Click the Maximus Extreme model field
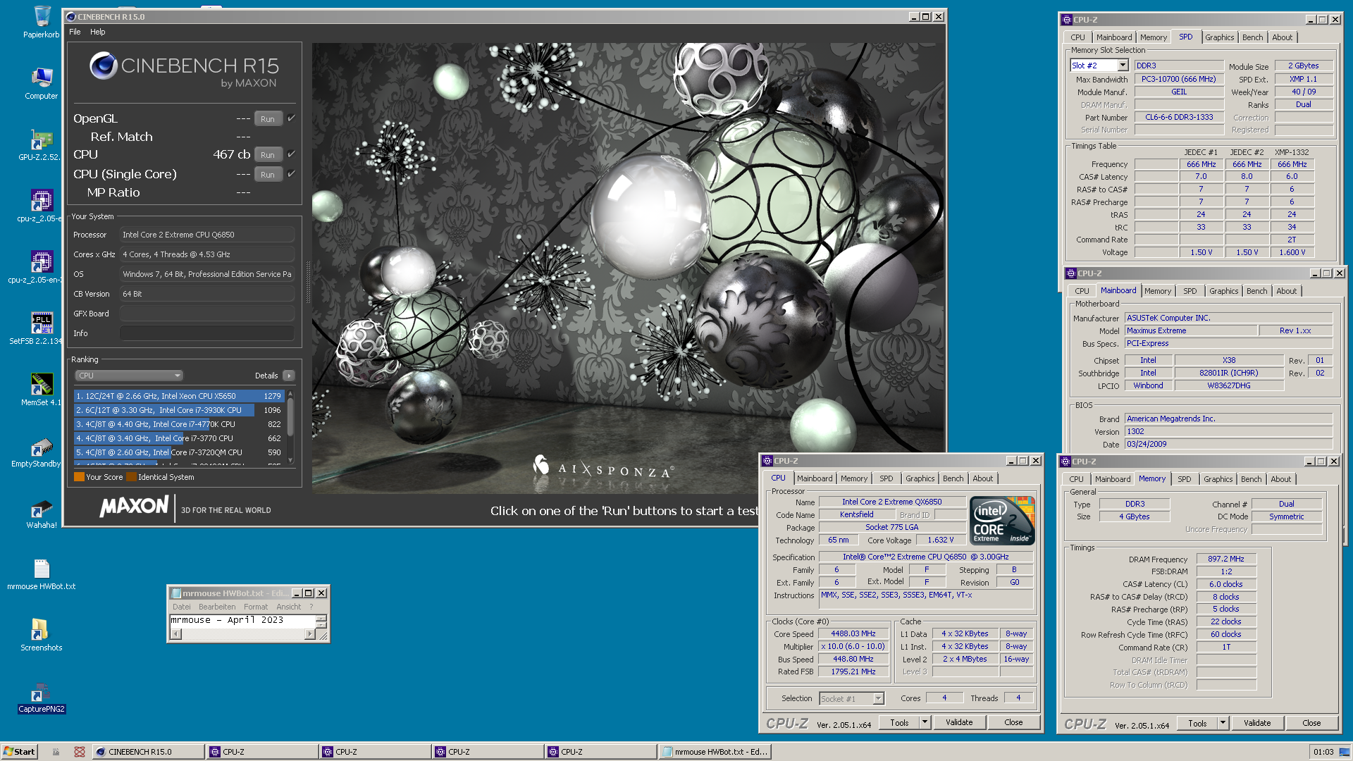 coord(1191,330)
